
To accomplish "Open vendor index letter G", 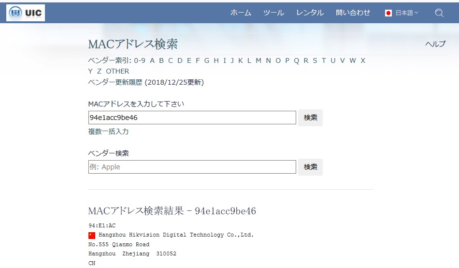I will (x=207, y=60).
